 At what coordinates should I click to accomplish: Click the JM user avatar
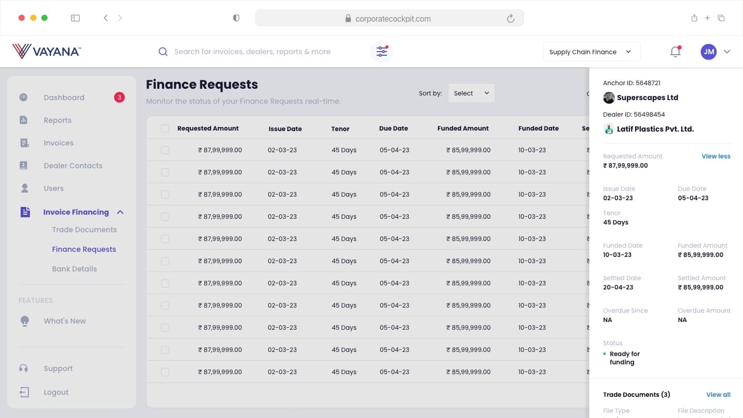pyautogui.click(x=709, y=52)
